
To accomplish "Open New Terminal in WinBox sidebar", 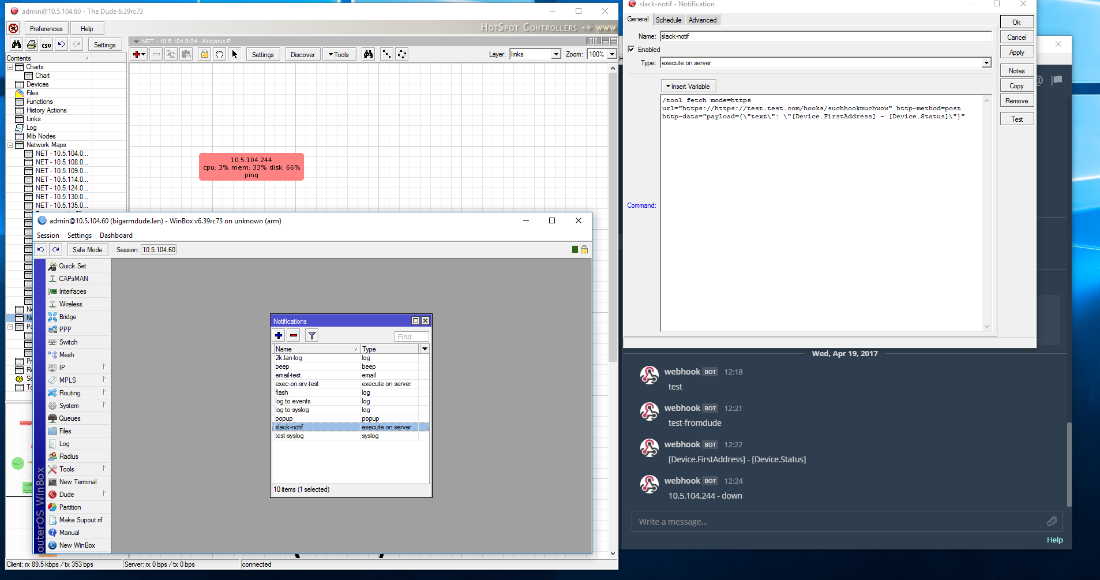I will (x=78, y=482).
